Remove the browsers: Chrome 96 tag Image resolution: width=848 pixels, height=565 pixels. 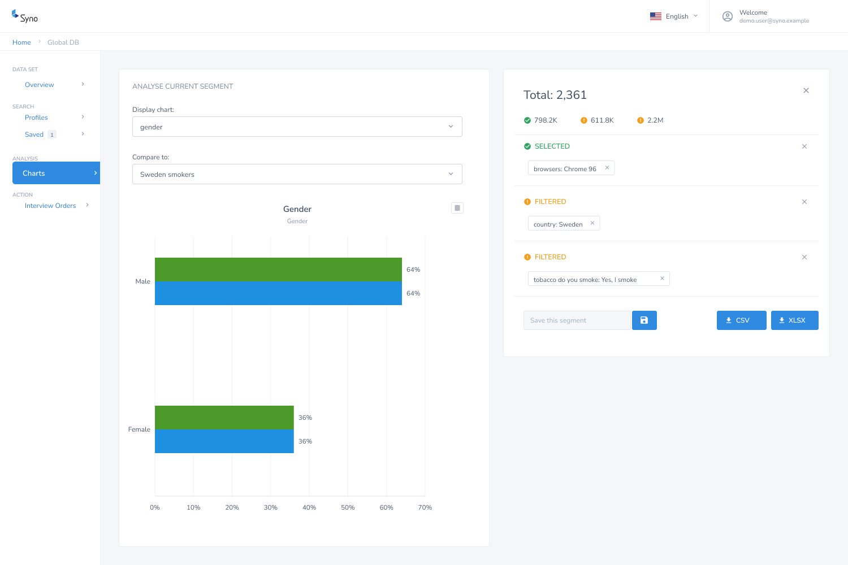(x=607, y=168)
